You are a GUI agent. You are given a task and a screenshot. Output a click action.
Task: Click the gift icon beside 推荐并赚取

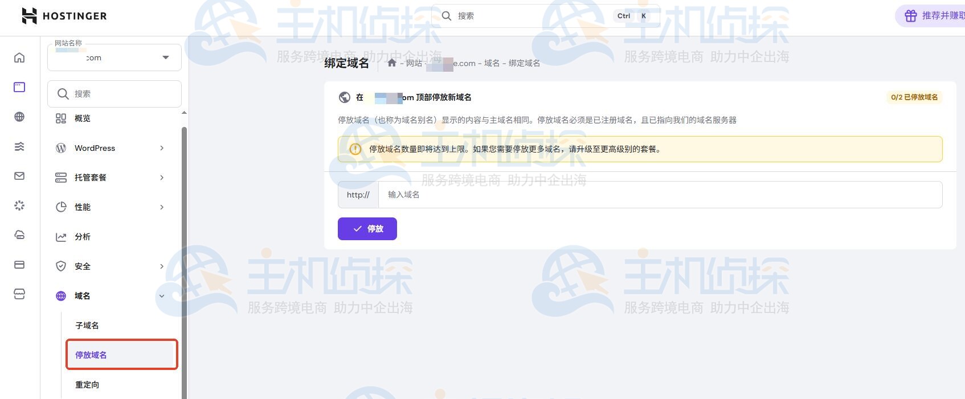[x=911, y=16]
